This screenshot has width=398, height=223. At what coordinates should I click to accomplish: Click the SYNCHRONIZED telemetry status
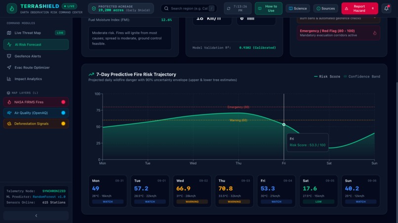(54, 191)
